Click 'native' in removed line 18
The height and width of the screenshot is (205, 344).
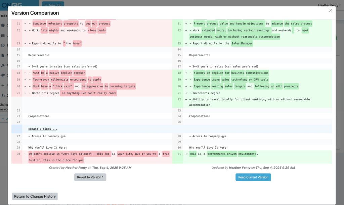[54, 73]
